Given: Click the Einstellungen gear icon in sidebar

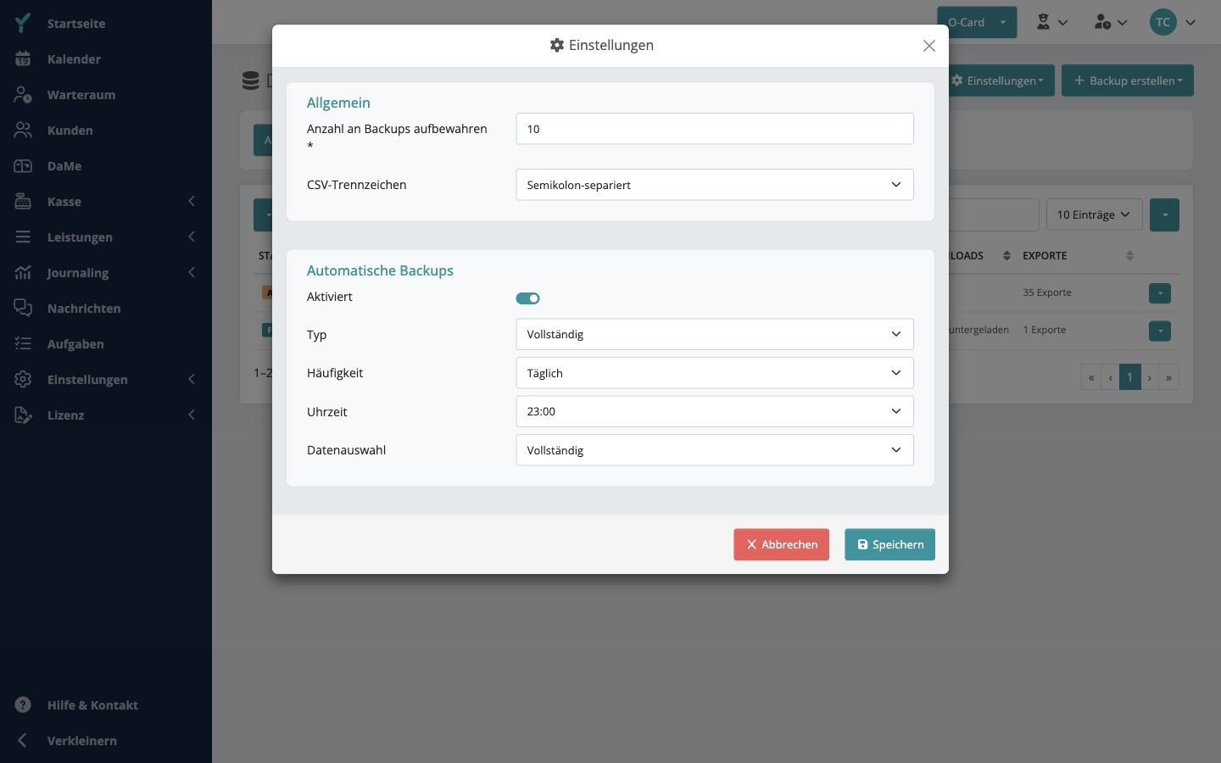Looking at the screenshot, I should pyautogui.click(x=23, y=380).
